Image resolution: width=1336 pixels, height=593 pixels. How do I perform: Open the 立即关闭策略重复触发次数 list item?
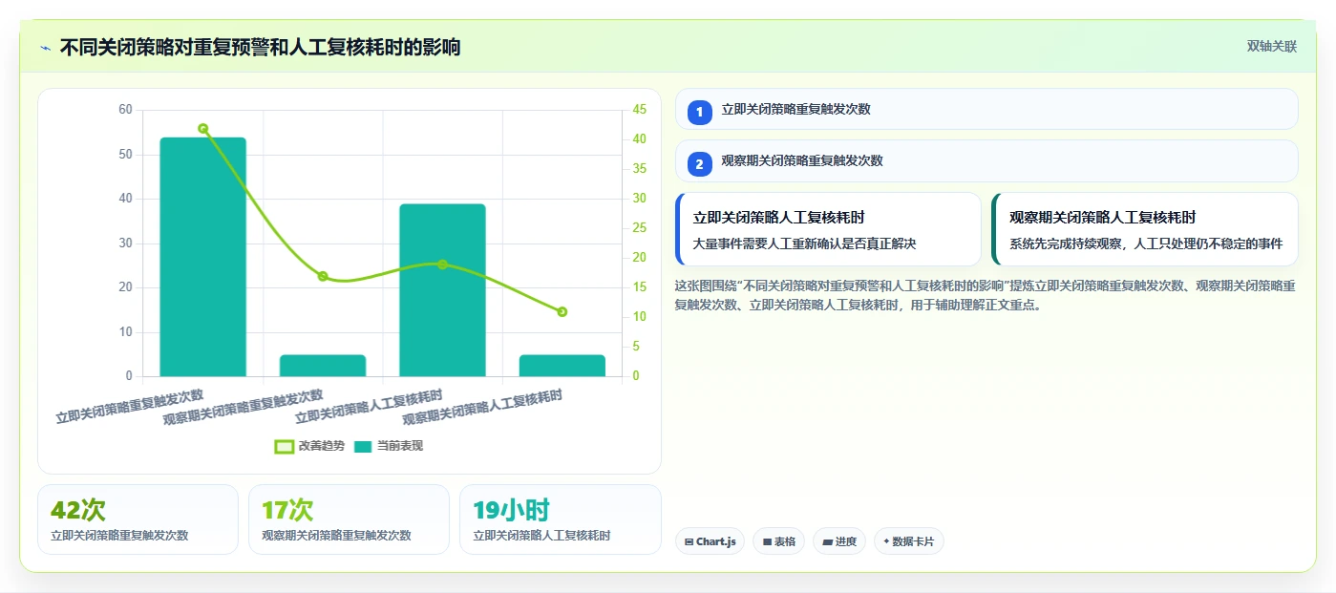pos(986,109)
